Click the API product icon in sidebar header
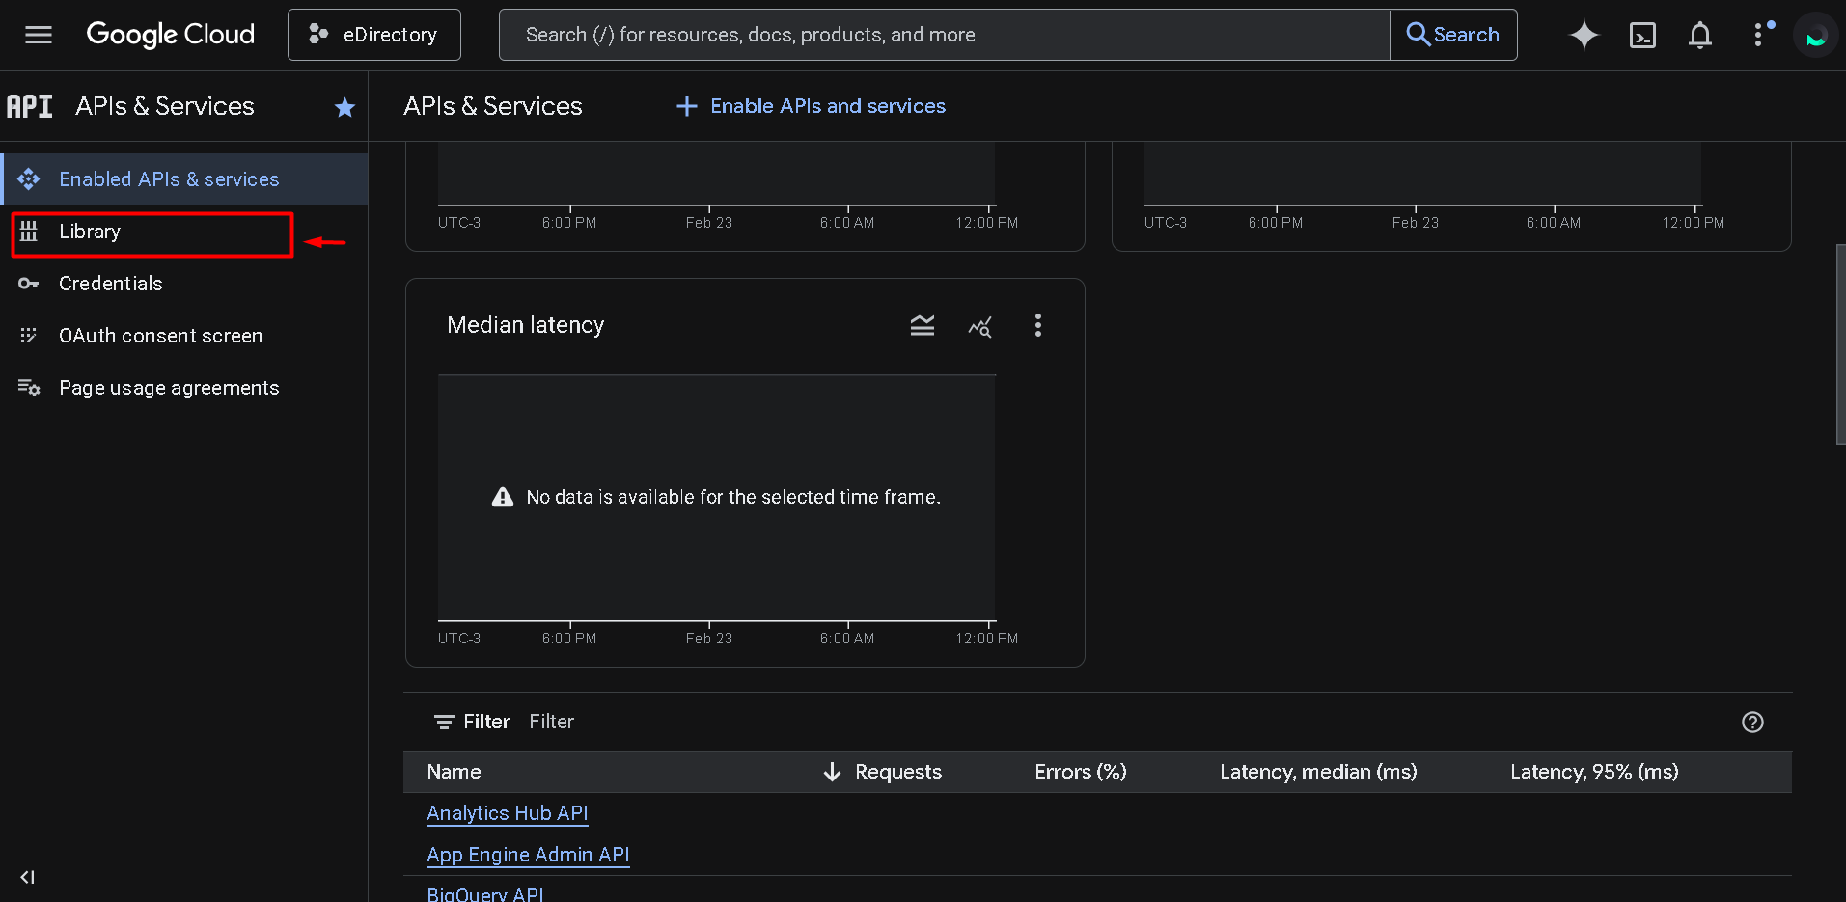This screenshot has width=1846, height=902. click(x=30, y=106)
